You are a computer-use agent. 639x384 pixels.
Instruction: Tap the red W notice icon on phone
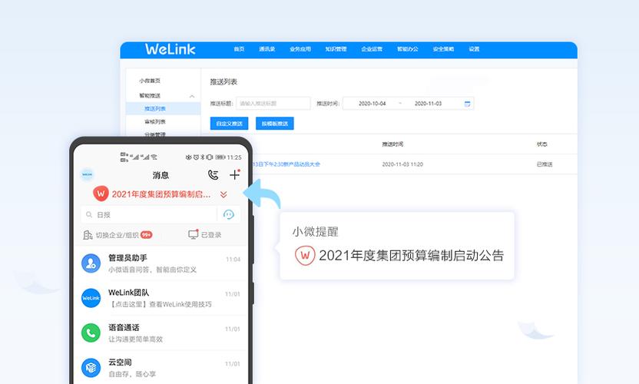[101, 194]
